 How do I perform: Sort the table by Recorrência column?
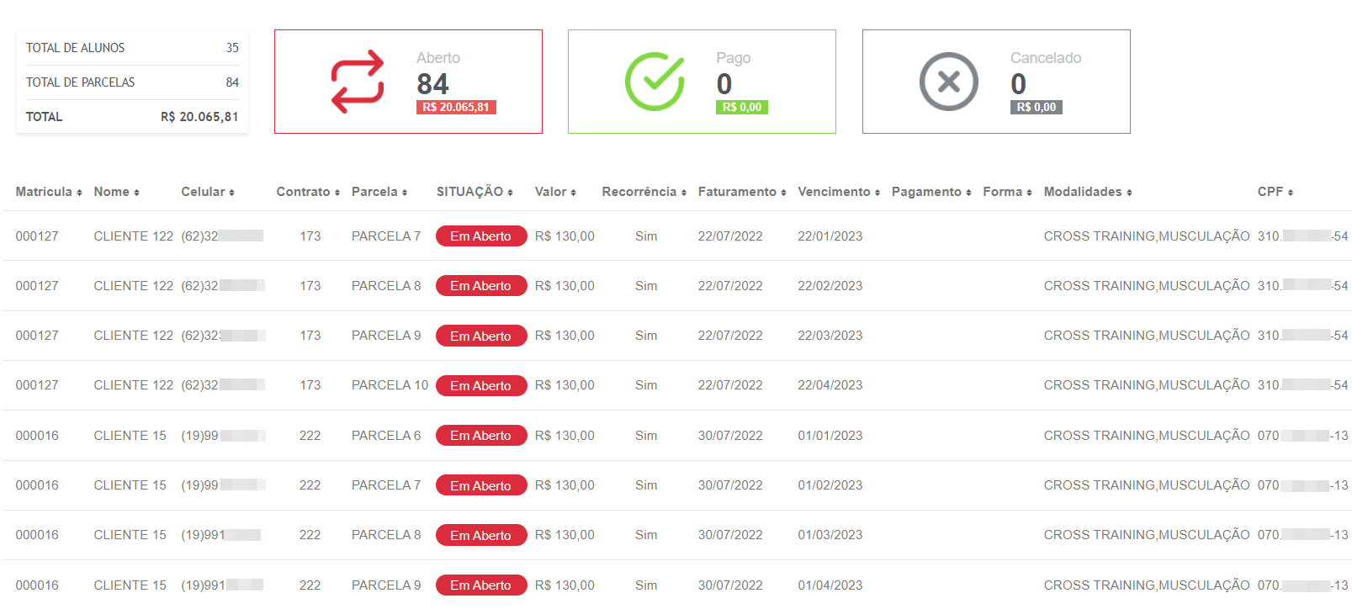coord(644,192)
